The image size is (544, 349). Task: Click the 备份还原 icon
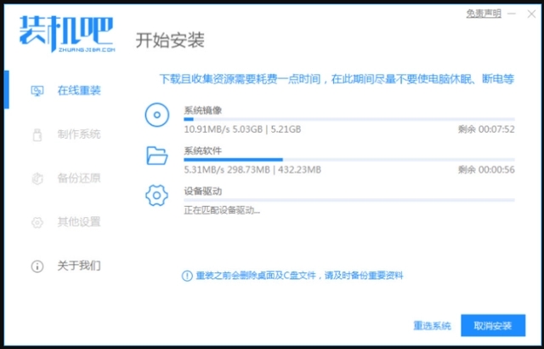click(37, 179)
